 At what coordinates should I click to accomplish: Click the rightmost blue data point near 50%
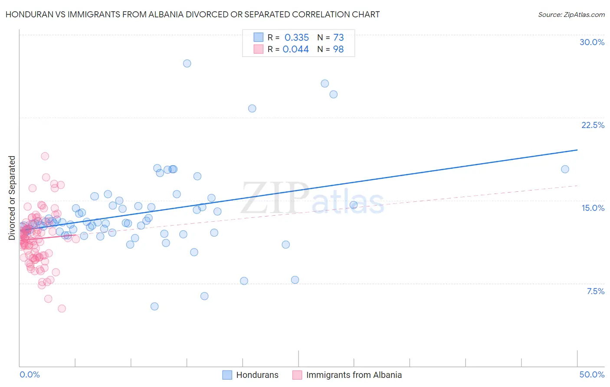[x=565, y=169]
